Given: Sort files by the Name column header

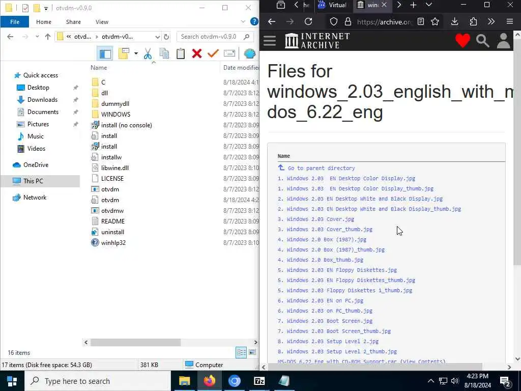Looking at the screenshot, I should [x=99, y=68].
